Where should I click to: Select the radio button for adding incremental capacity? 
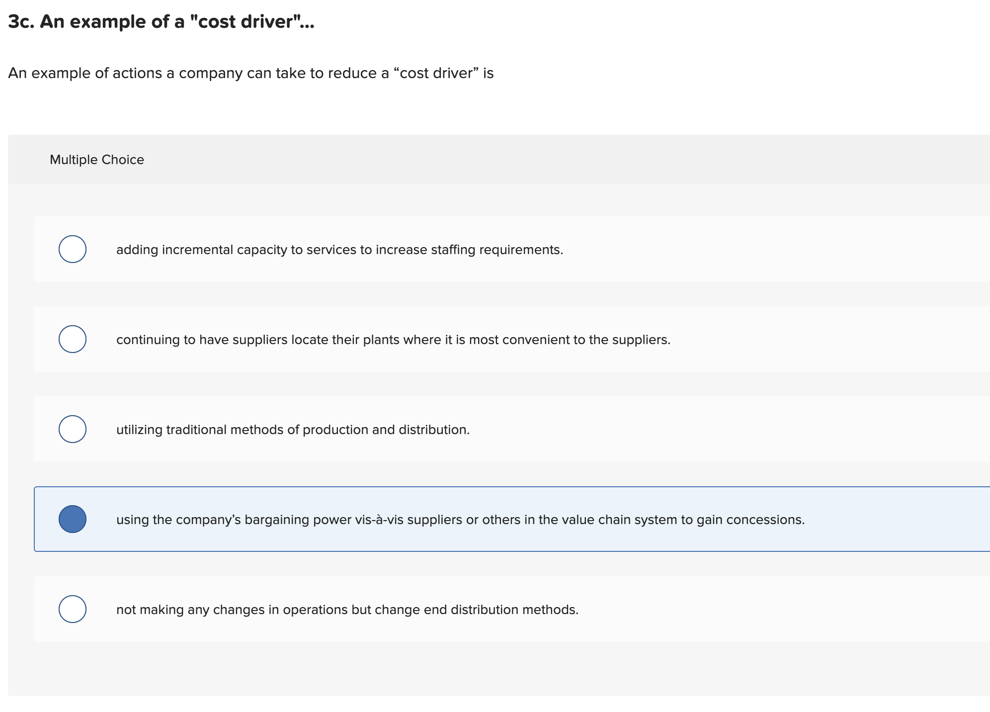click(x=72, y=250)
